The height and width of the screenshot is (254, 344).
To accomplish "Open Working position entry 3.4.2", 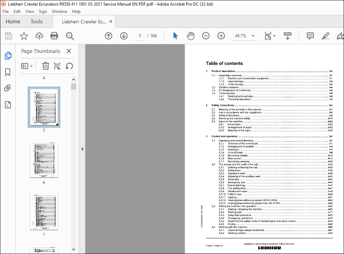I will click(275, 233).
